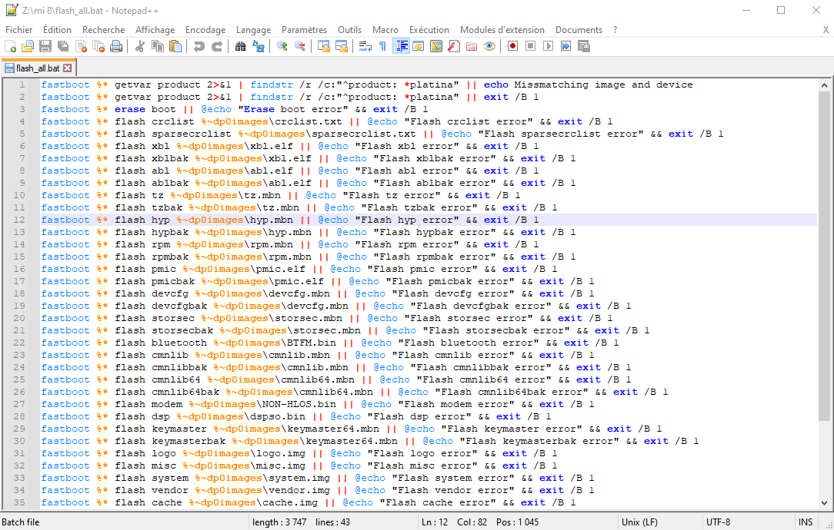
Task: Click the Paste clipboard icon
Action: click(175, 46)
